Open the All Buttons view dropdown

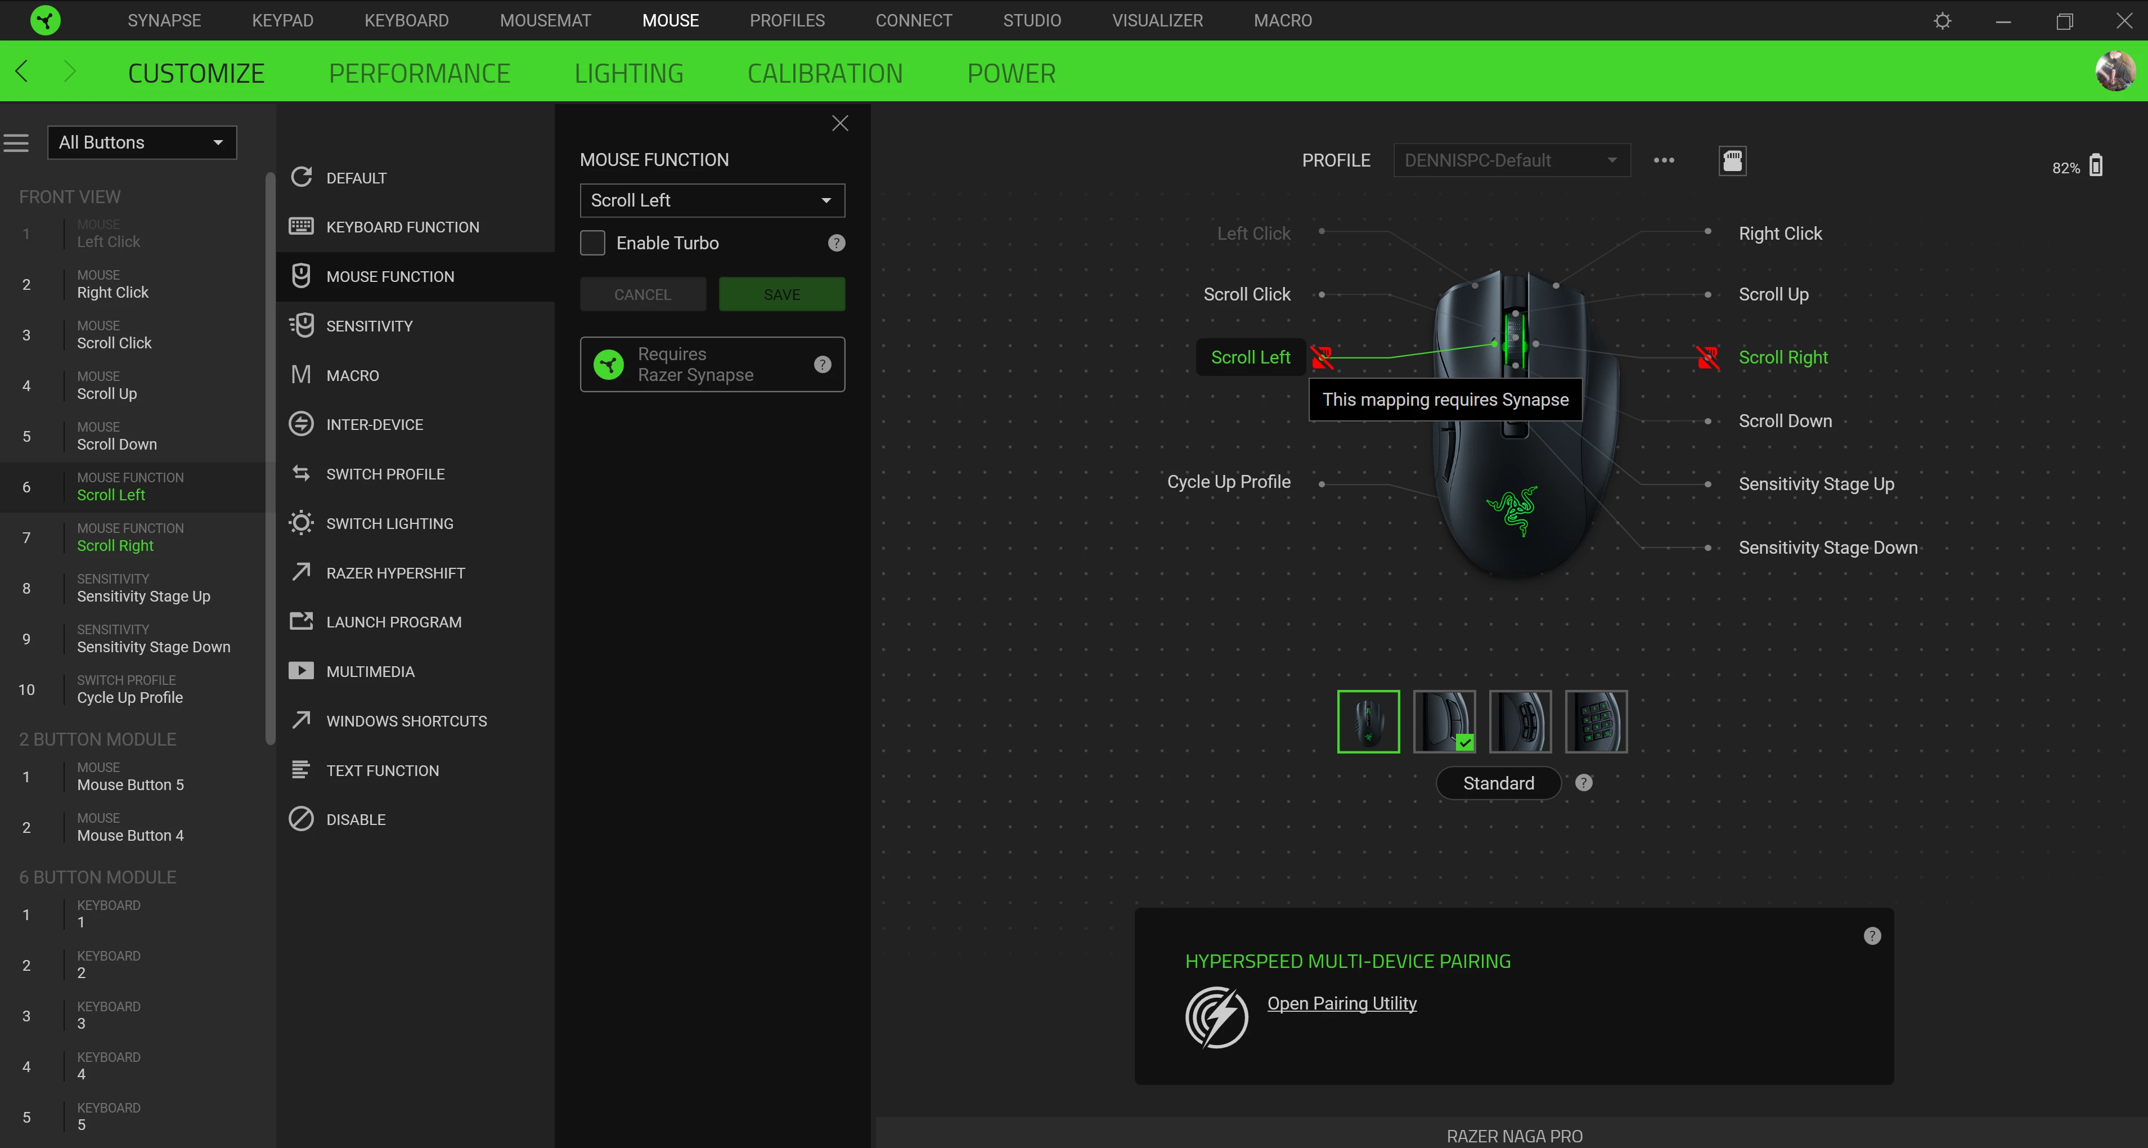point(141,142)
